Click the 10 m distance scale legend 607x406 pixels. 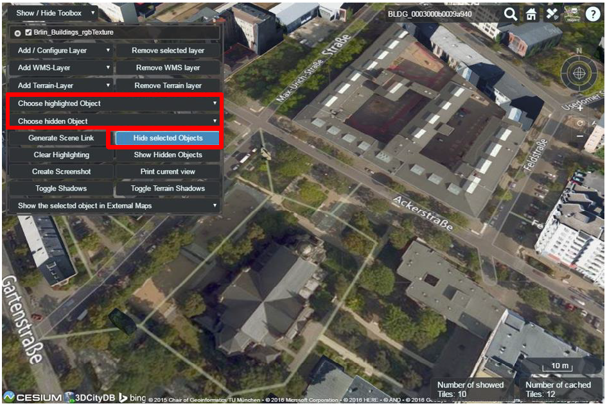(x=558, y=366)
